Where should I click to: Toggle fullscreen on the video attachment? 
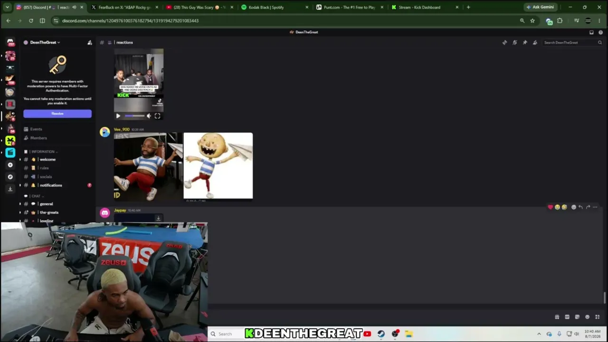(x=157, y=116)
